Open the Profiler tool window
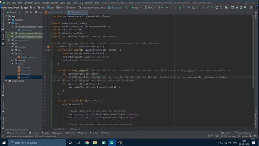 pyautogui.click(x=71, y=133)
